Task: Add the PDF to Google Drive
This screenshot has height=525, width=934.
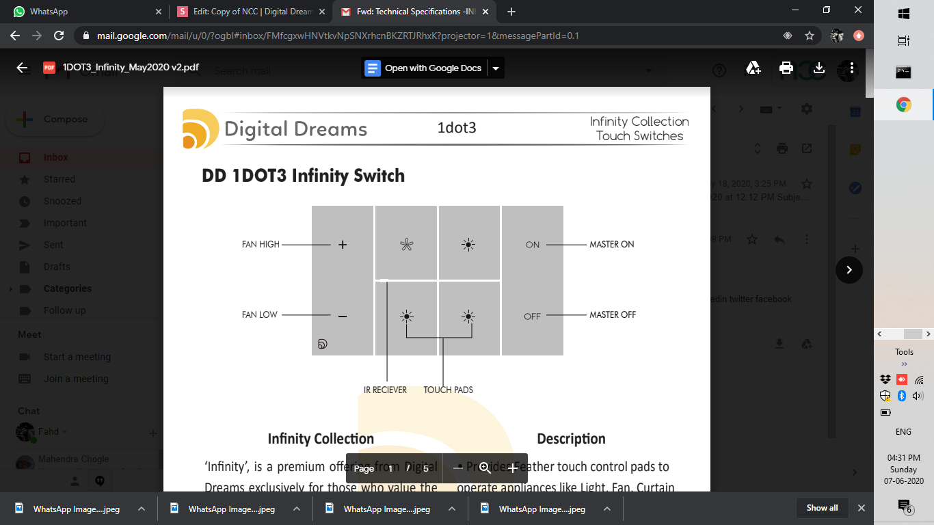Action: pos(753,68)
